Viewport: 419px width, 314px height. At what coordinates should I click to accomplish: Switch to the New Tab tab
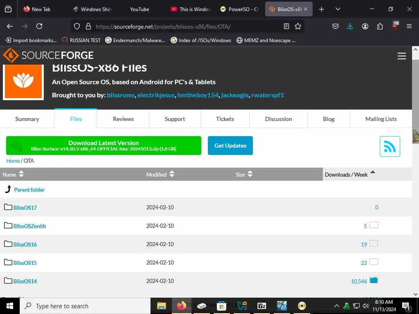pyautogui.click(x=37, y=9)
